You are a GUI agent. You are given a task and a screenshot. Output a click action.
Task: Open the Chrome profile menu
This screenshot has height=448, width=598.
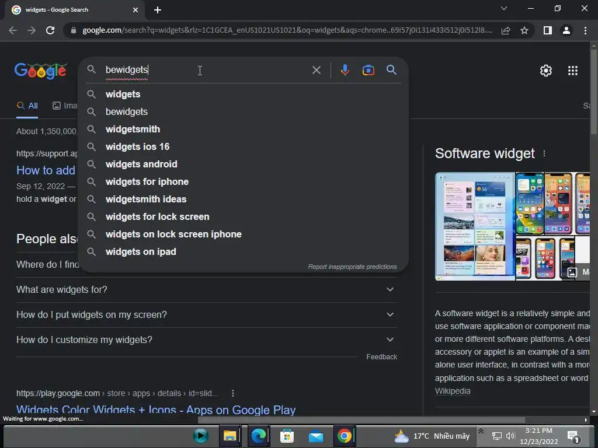566,30
